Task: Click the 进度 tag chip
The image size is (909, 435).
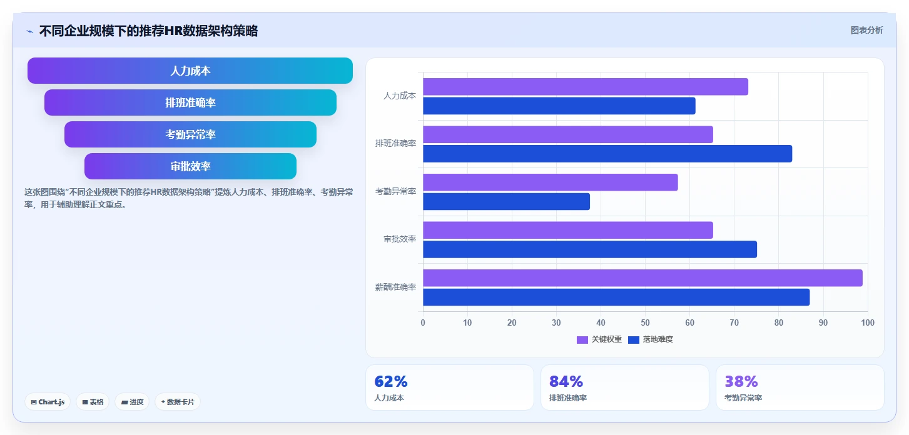Action: click(x=132, y=402)
